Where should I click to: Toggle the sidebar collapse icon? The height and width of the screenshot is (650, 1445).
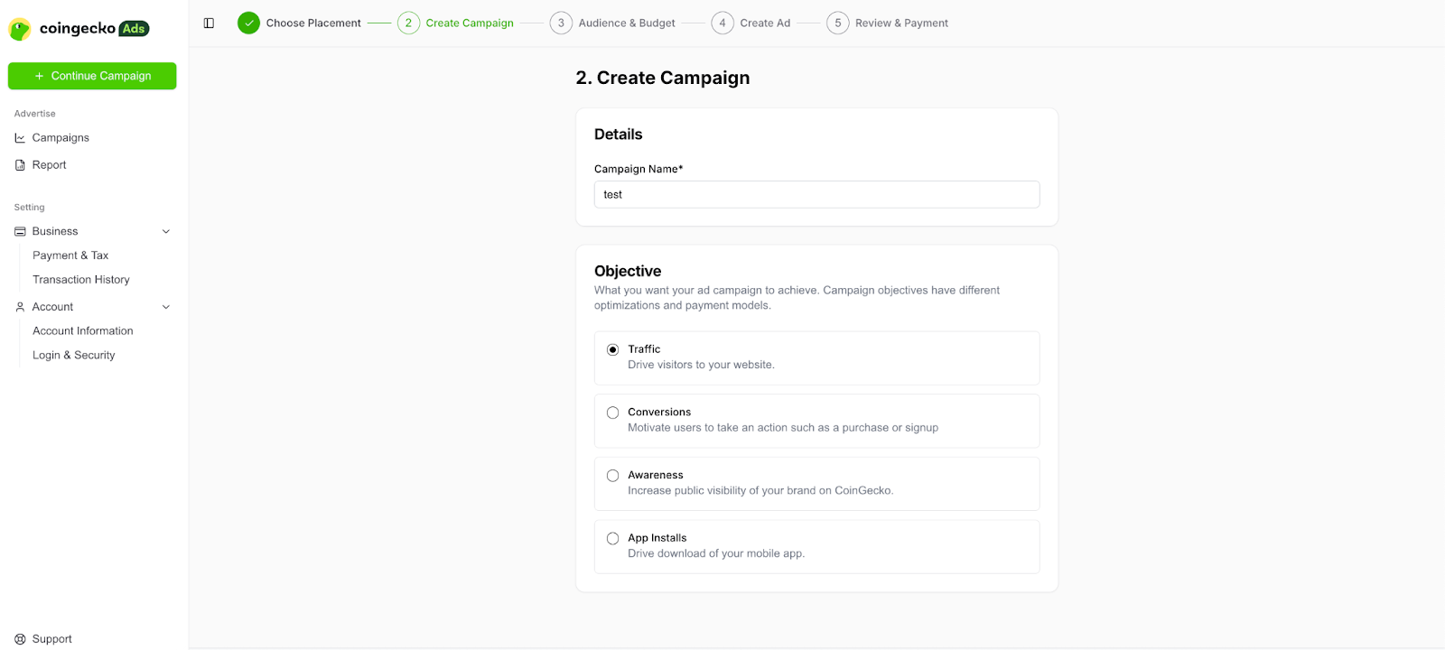[x=209, y=23]
